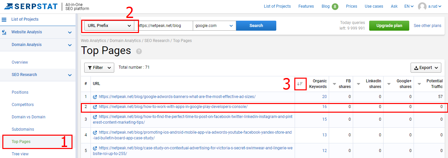Open Subdomains in the sidebar

point(23,129)
